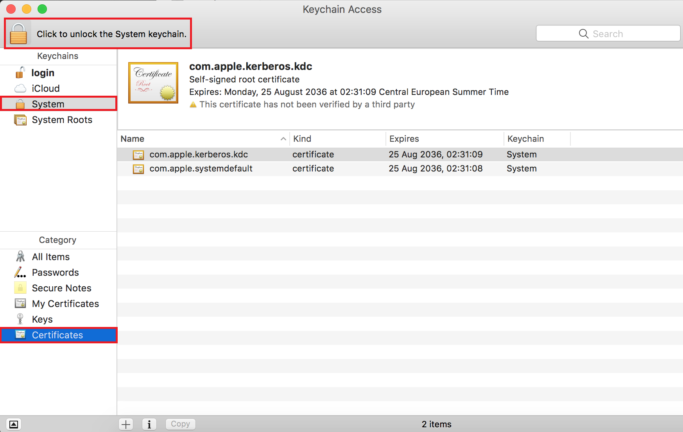The image size is (683, 432).
Task: Show the Keys category
Action: pyautogui.click(x=58, y=320)
